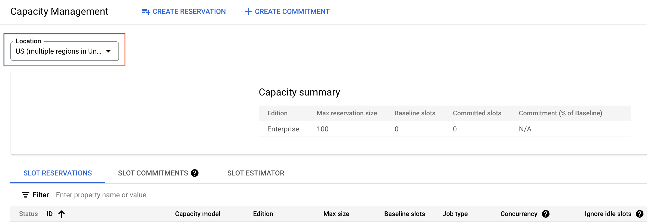Click the Status column header
The width and height of the screenshot is (647, 222).
point(28,214)
